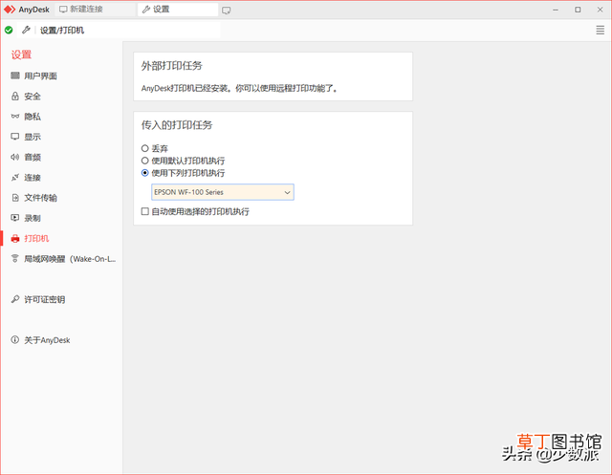Open 打印机 settings page

point(61,238)
